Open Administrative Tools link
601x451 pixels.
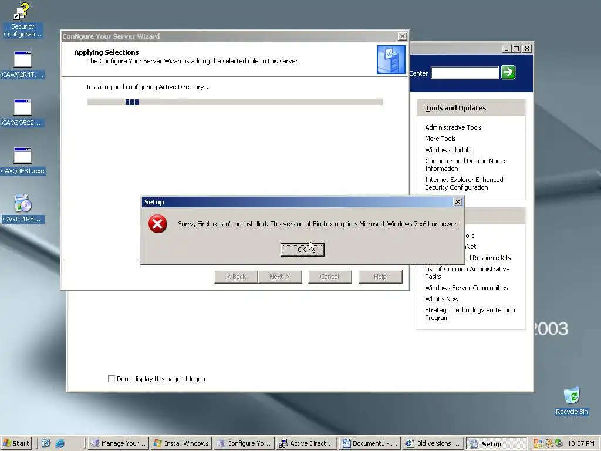pos(453,127)
